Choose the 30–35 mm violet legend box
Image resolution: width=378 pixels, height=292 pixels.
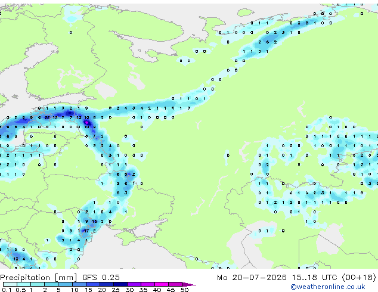[x=134, y=284]
